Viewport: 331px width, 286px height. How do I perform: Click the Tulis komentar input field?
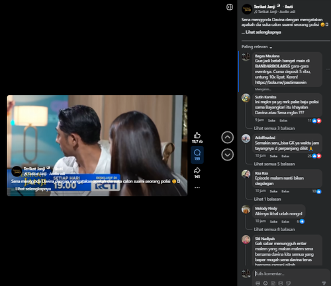coord(291,273)
